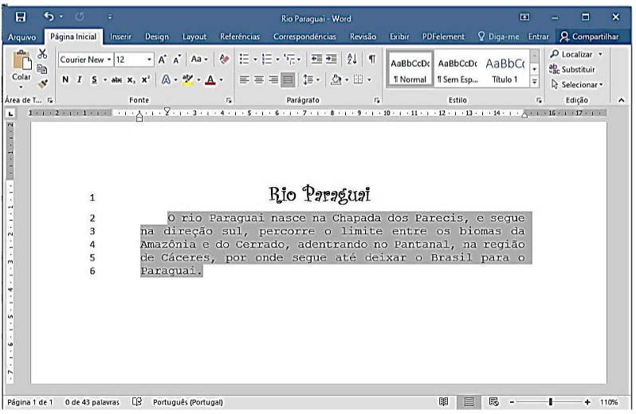Image resolution: width=636 pixels, height=414 pixels.
Task: Toggle show paragraph marks (¶)
Action: tap(371, 60)
